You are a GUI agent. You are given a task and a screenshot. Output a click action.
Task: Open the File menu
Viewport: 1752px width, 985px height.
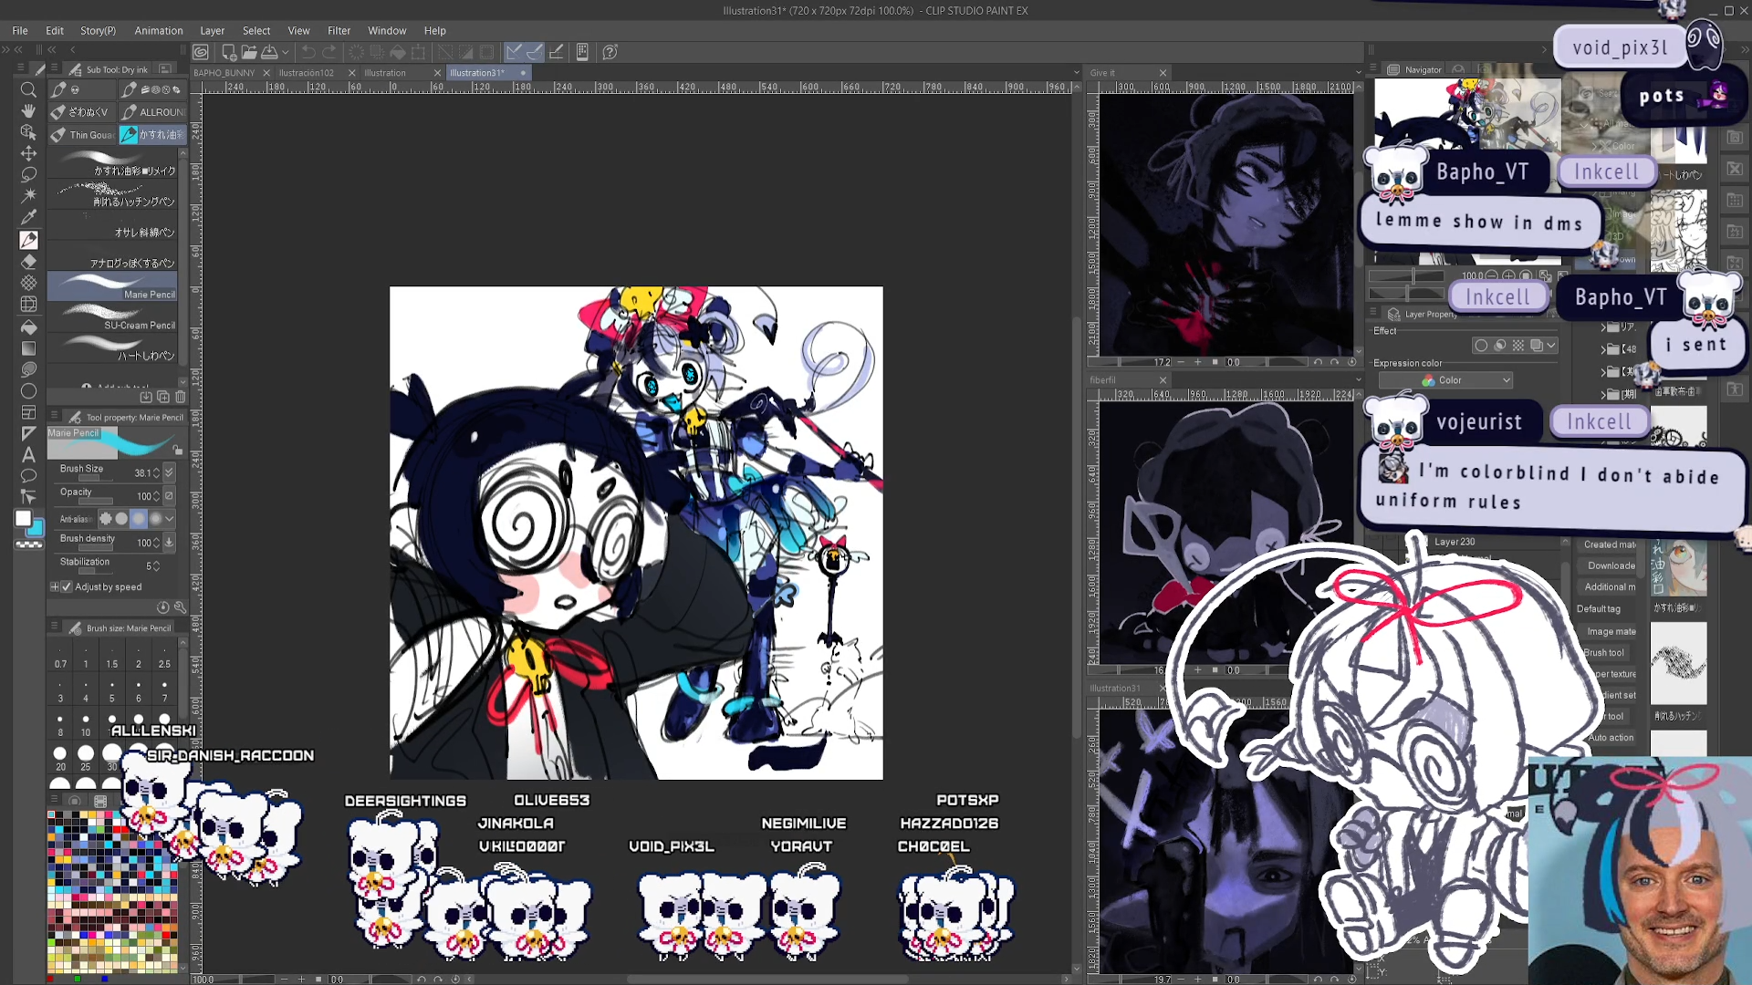point(20,30)
